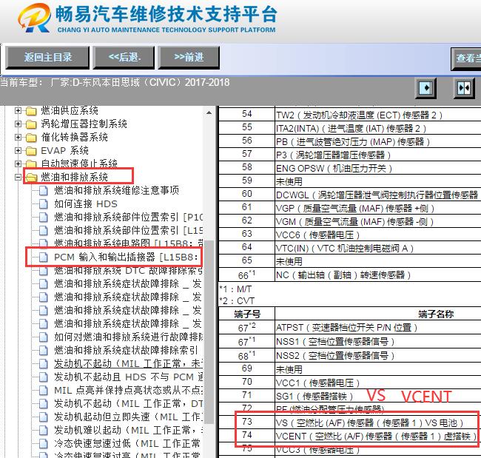The image size is (481, 458).
Task: Select table cell VCC1 传感器电压
Action: click(x=378, y=383)
